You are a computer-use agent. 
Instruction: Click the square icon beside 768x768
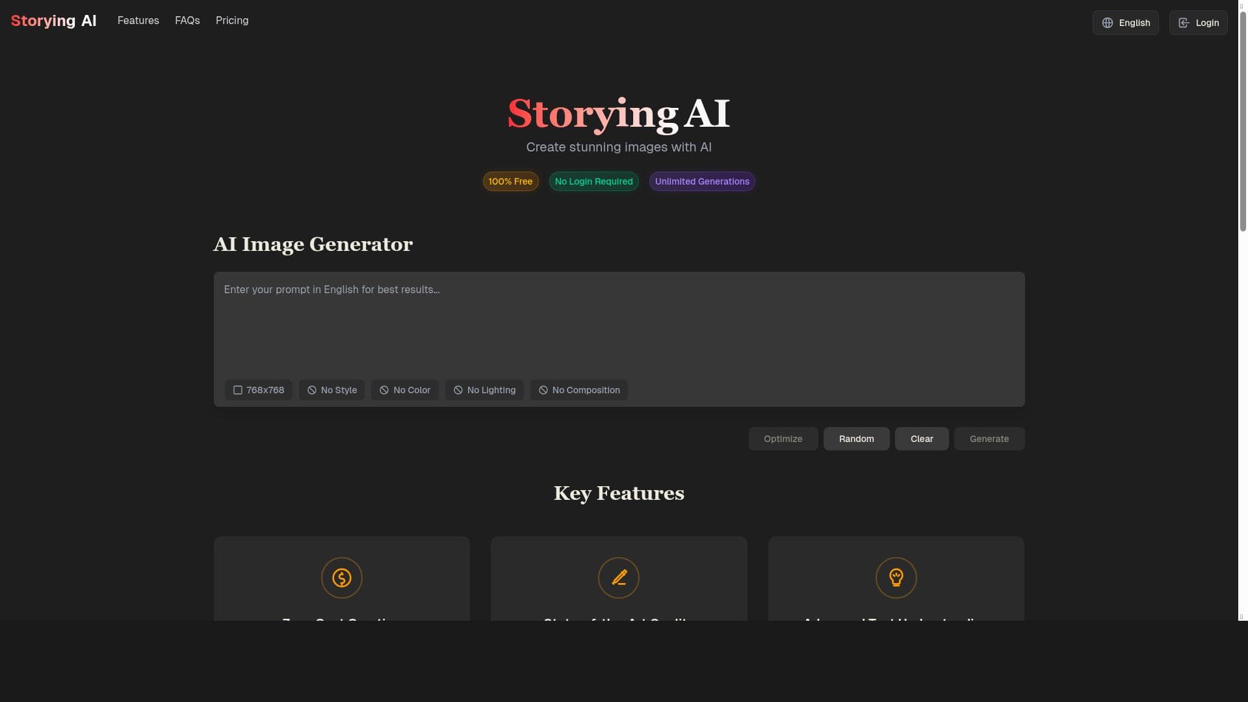pos(238,390)
